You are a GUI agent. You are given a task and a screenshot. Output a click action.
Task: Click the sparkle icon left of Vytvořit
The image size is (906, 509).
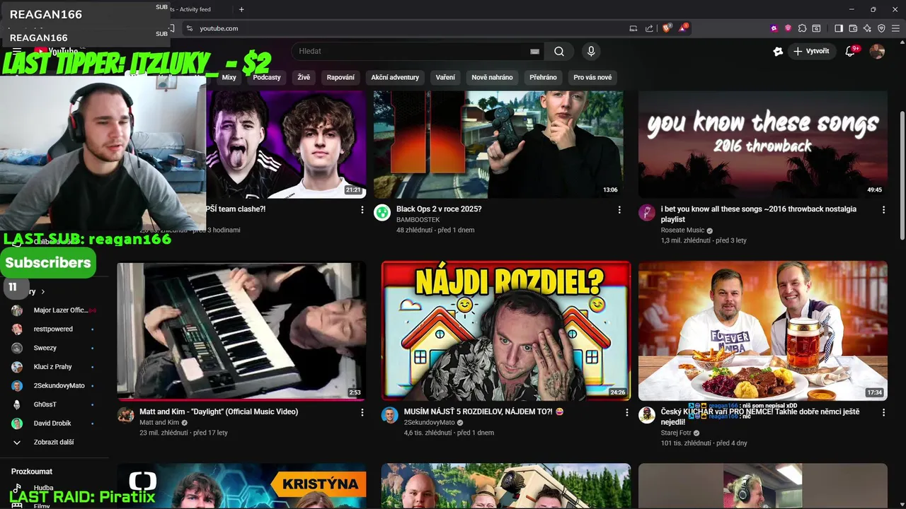coord(778,51)
